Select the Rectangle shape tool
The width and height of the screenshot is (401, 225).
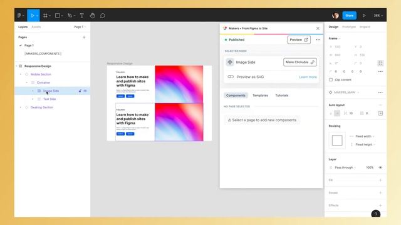58,16
